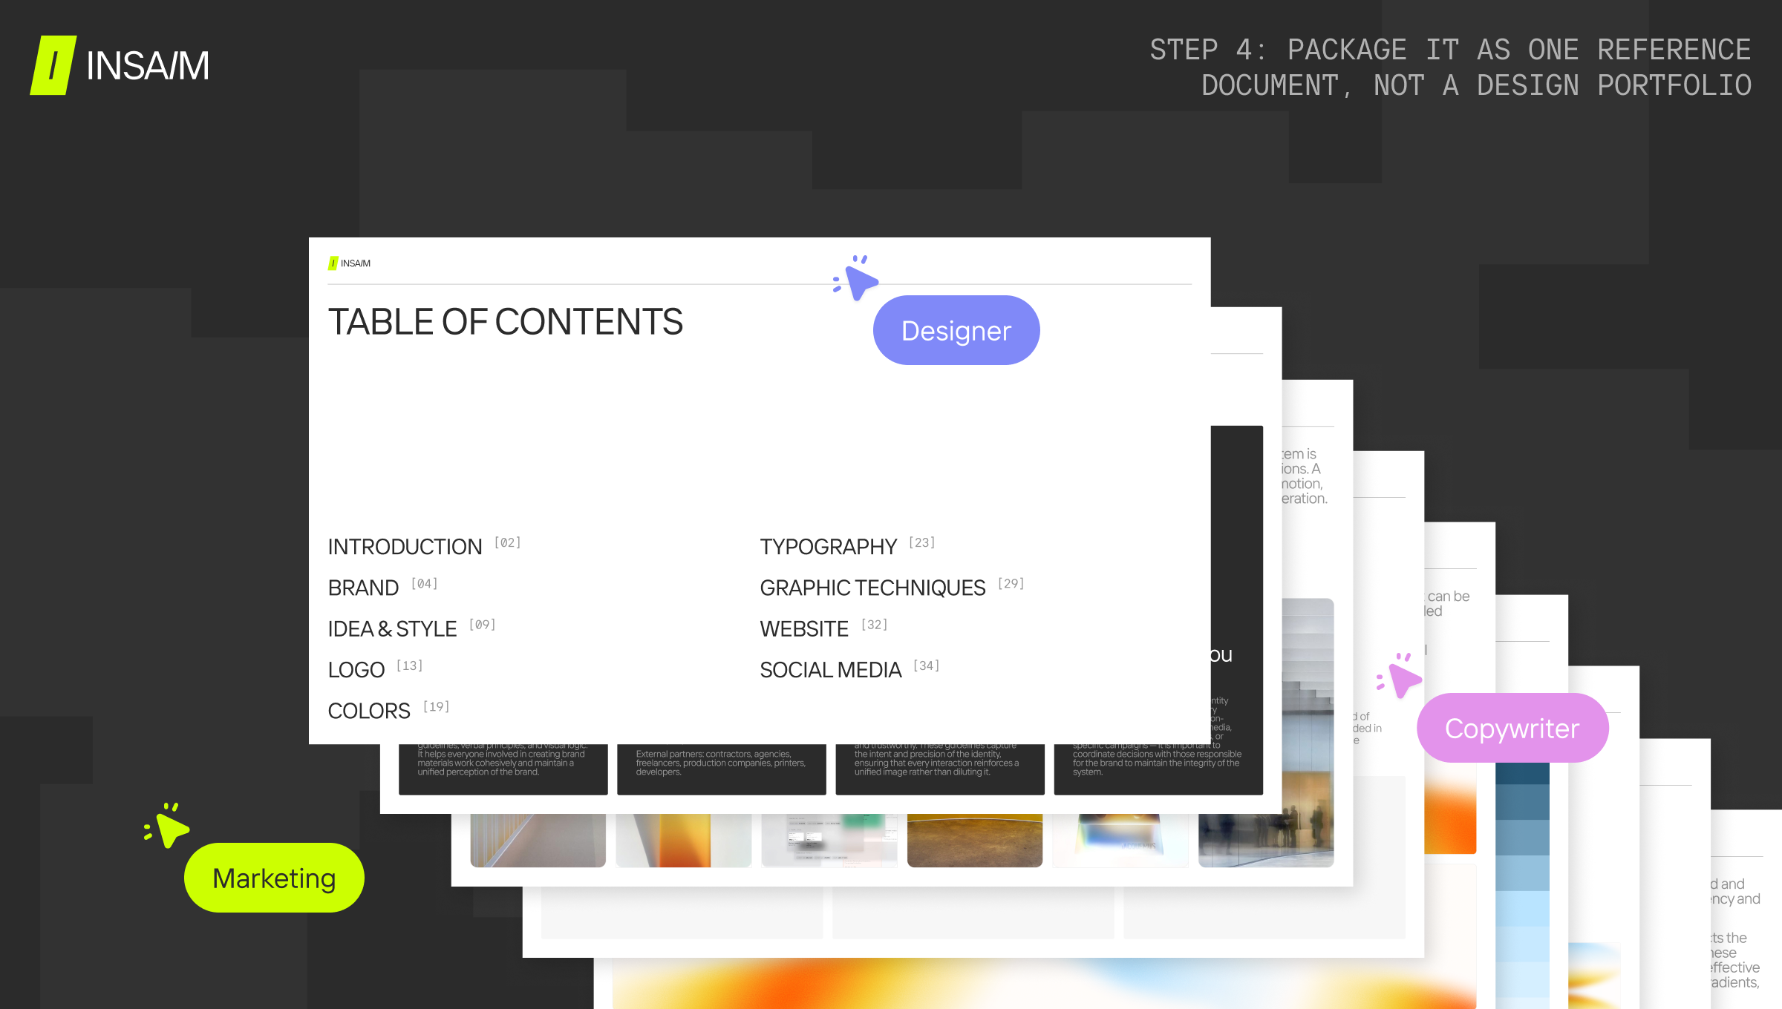Open the LOGO contents entry
Image resolution: width=1782 pixels, height=1009 pixels.
[376, 669]
